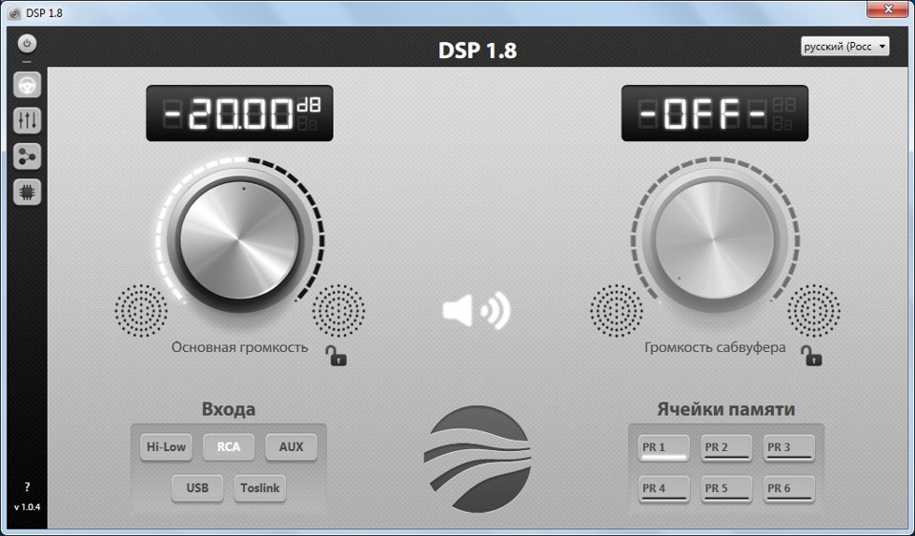Select the AUX input
The height and width of the screenshot is (536, 915).
pyautogui.click(x=291, y=447)
